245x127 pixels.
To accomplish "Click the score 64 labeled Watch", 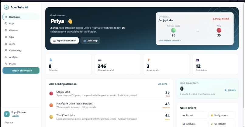I will click(167, 116).
